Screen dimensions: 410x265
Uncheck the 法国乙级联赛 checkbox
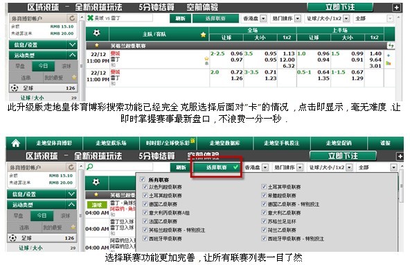point(145,221)
